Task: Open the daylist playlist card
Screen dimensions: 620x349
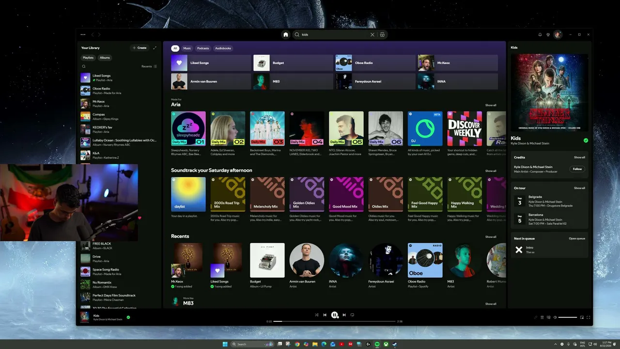Action: click(x=188, y=194)
